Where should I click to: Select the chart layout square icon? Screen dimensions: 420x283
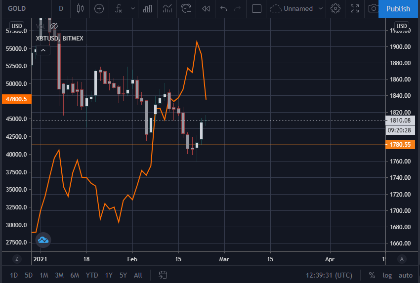click(x=256, y=8)
